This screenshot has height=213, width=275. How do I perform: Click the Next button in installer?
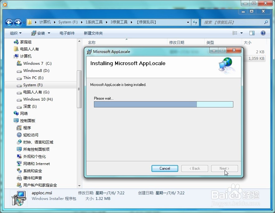[225, 168]
